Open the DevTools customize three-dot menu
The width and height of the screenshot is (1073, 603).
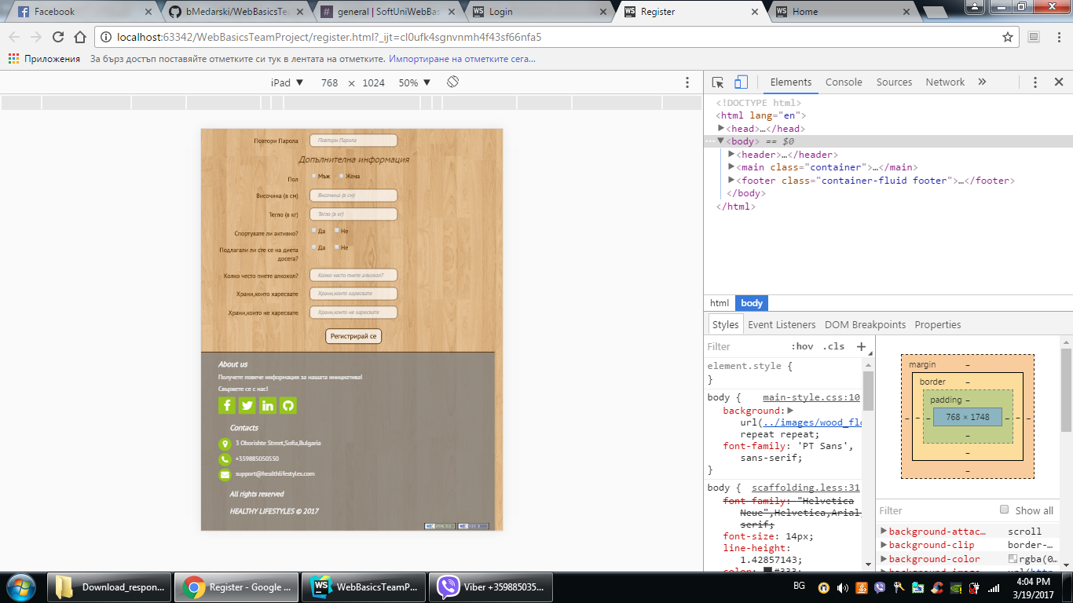(1035, 82)
